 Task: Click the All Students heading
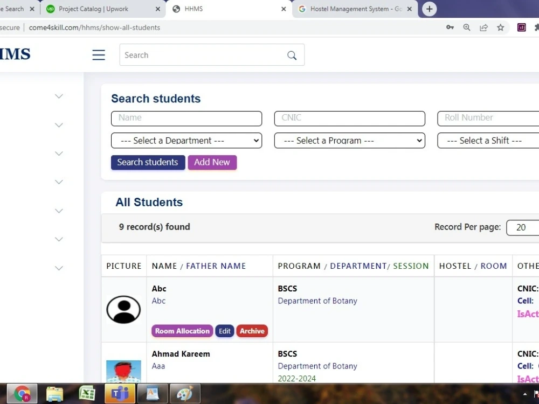pos(149,202)
